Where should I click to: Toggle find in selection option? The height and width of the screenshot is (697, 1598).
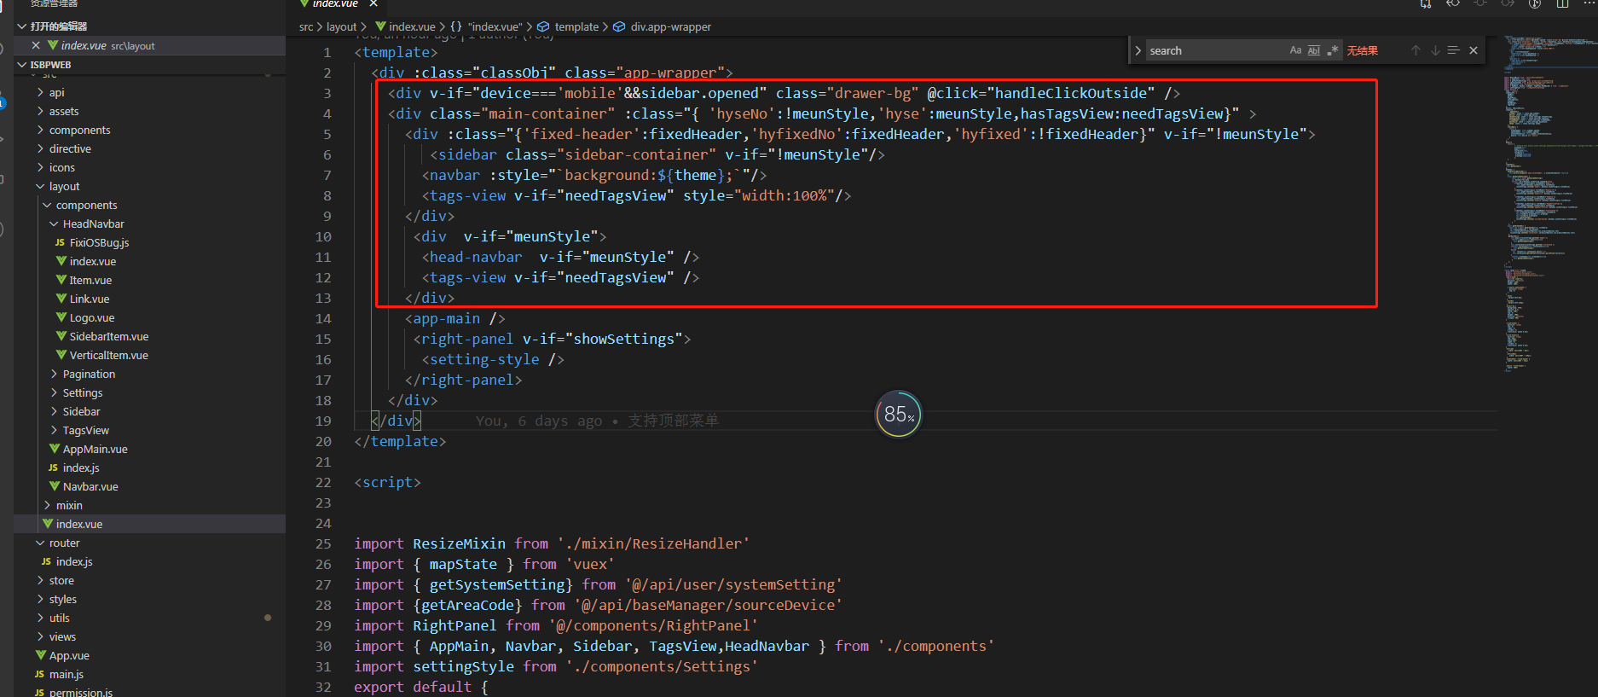1454,50
